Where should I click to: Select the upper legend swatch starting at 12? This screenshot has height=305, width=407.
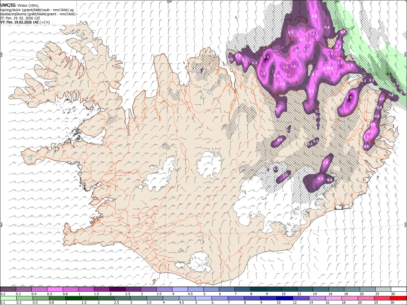click(305, 289)
